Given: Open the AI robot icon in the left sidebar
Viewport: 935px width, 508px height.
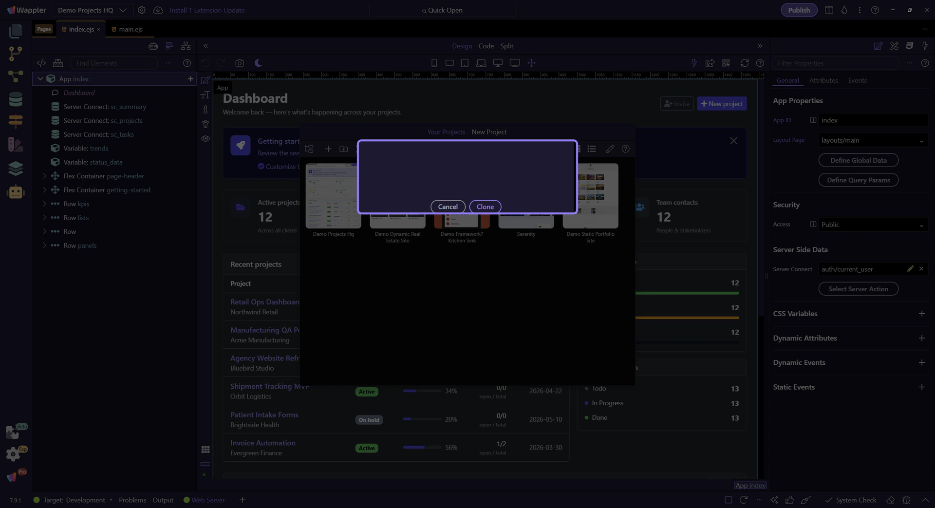Looking at the screenshot, I should tap(16, 192).
